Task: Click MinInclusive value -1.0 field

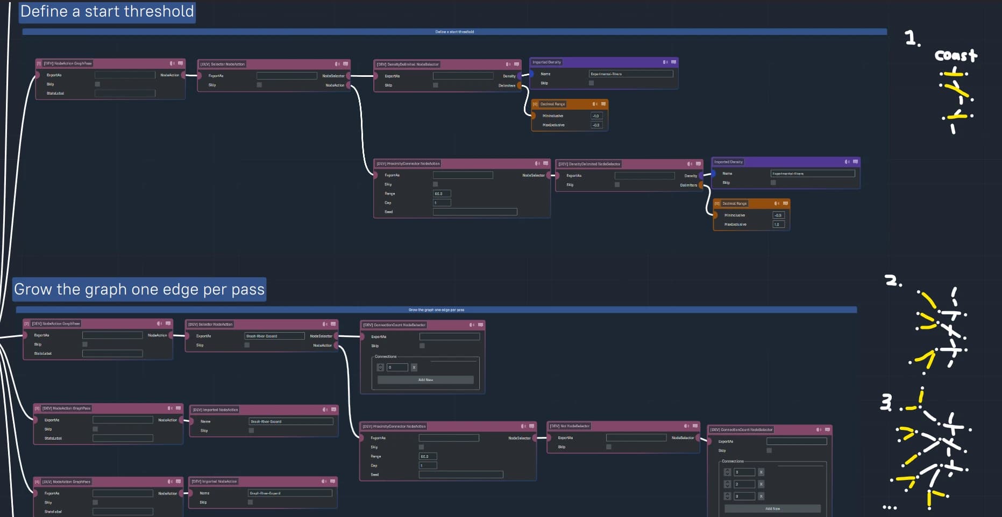Action: pos(597,116)
